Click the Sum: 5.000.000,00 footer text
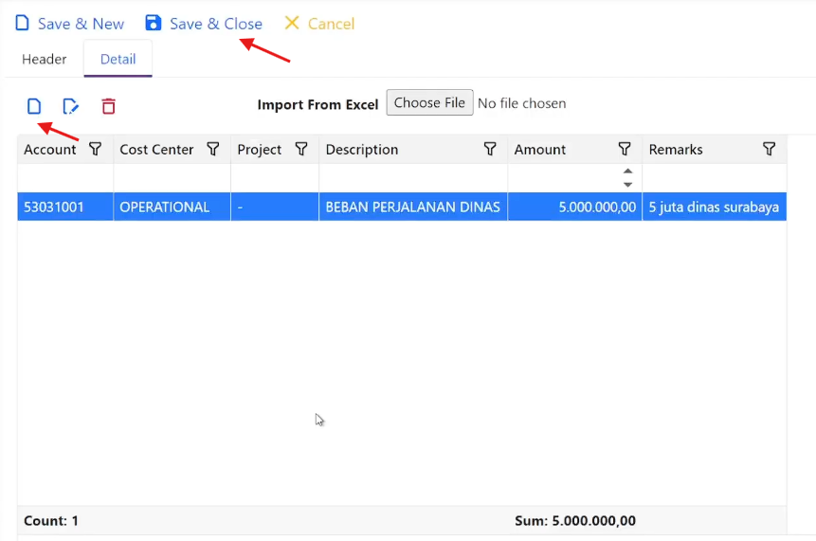 (x=575, y=521)
